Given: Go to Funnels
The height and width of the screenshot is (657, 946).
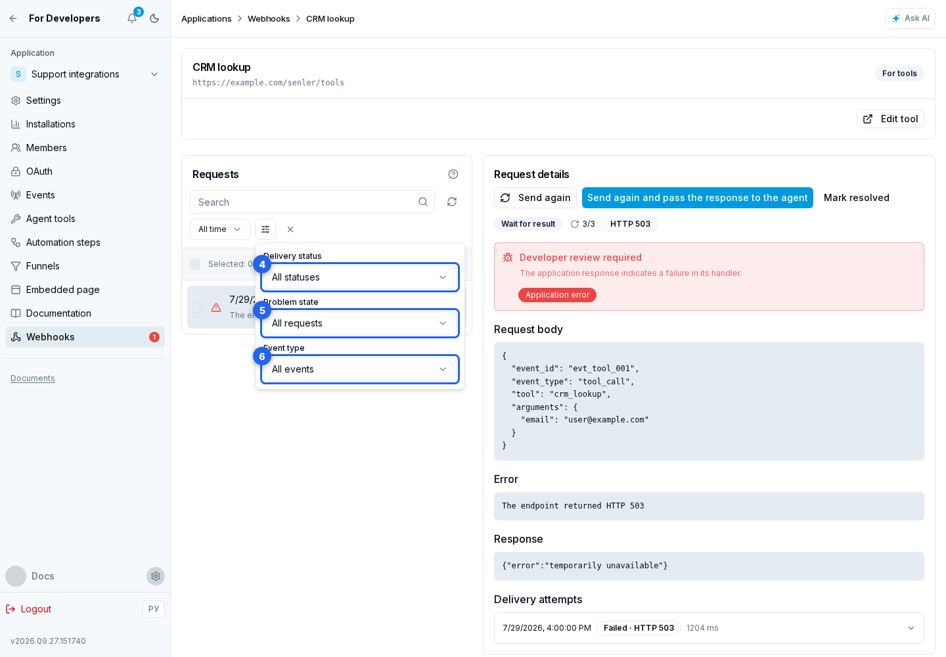Looking at the screenshot, I should pos(85,266).
